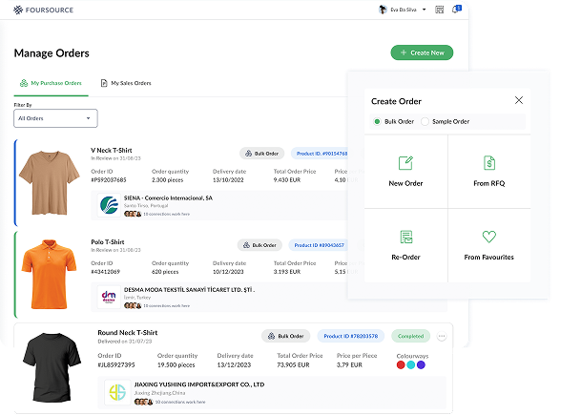Click the SIENA company logo
The height and width of the screenshot is (415, 581).
coord(109,205)
